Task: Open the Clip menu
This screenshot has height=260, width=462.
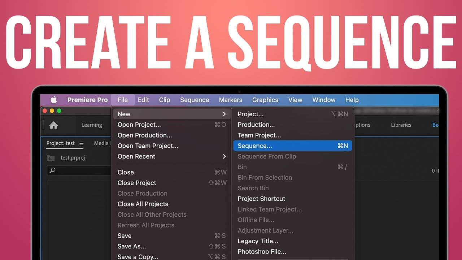Action: pyautogui.click(x=165, y=100)
